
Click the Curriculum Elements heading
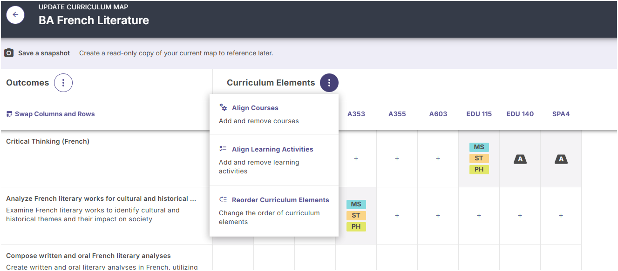pos(271,83)
